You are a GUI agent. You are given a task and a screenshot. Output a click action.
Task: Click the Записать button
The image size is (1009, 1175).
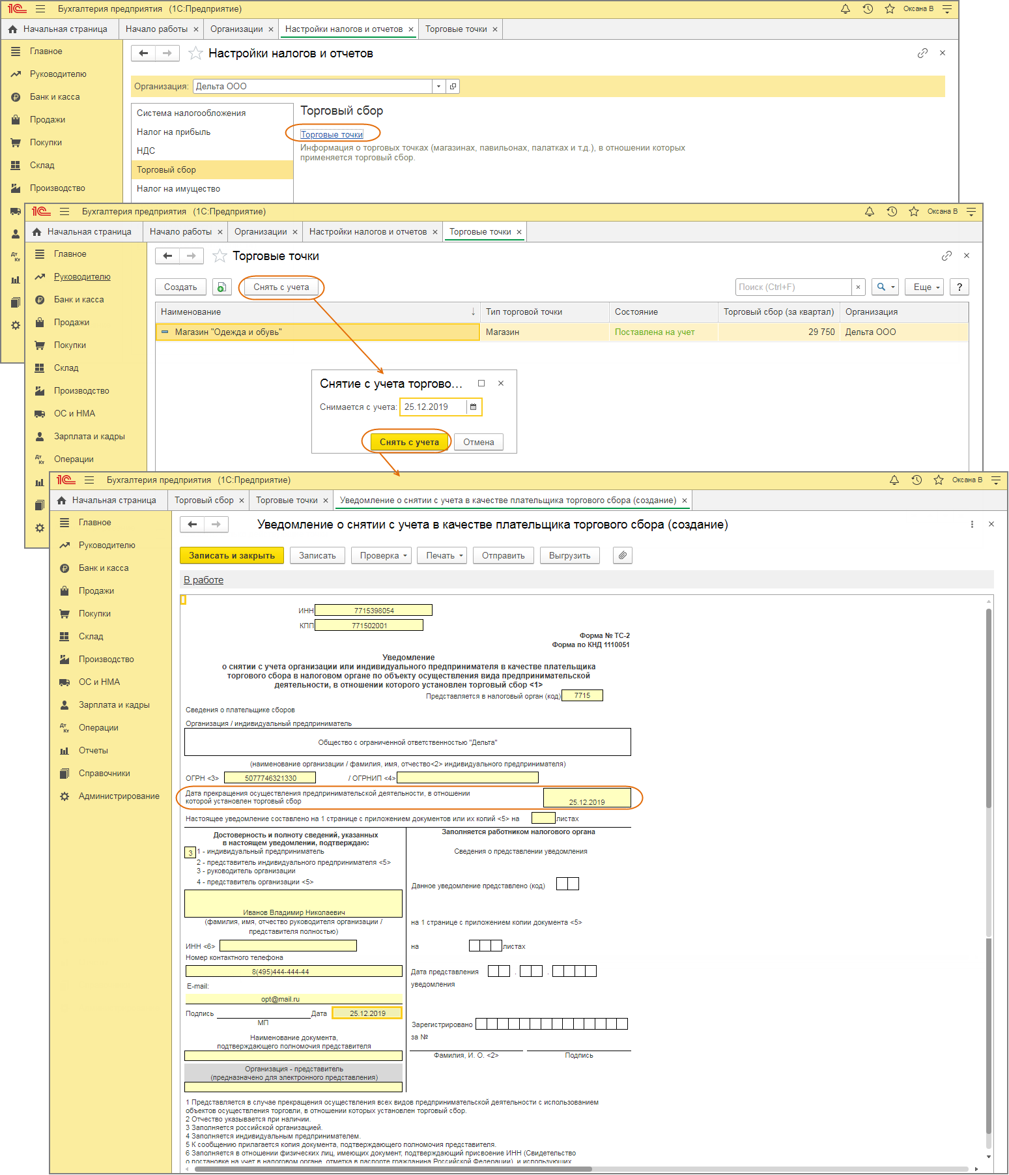pos(317,555)
